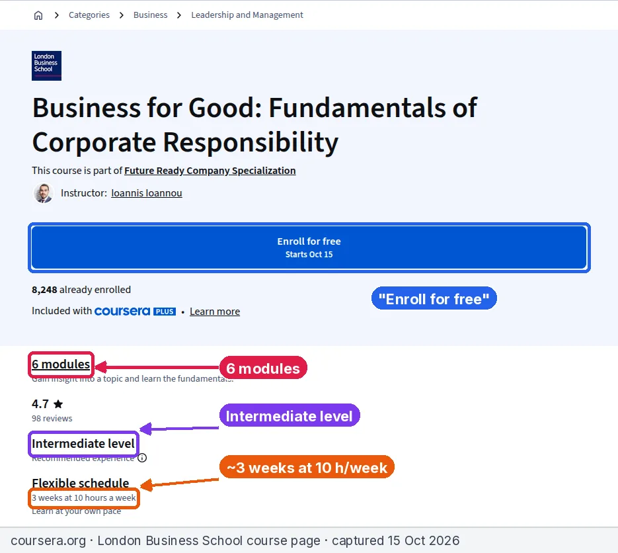Screen dimensions: 618x553
Task: Open Learn more about Coursera Plus
Action: tap(215, 311)
